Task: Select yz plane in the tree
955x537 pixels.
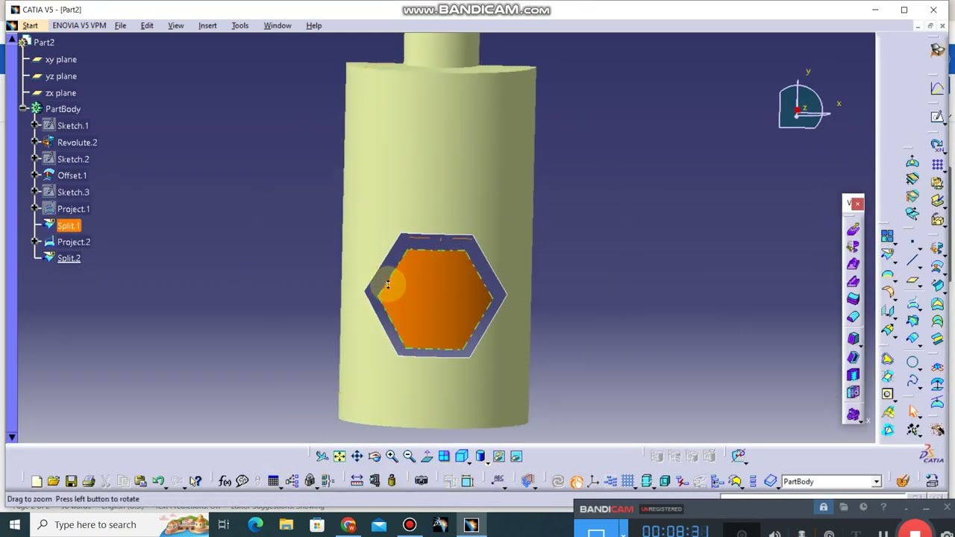Action: pos(60,76)
